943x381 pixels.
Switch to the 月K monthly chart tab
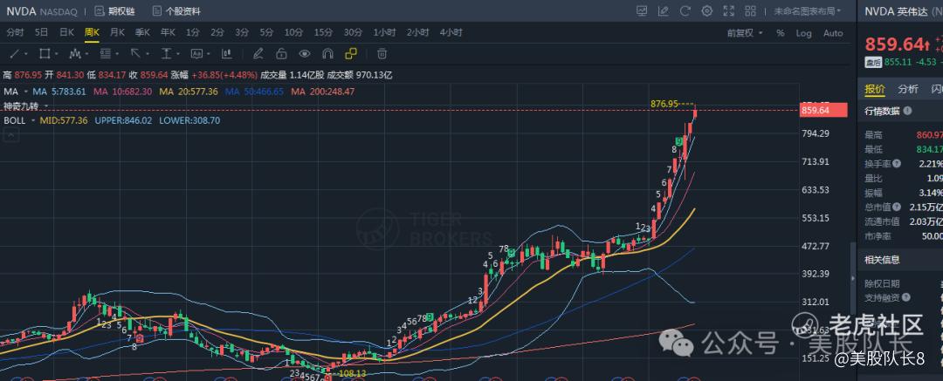[117, 32]
